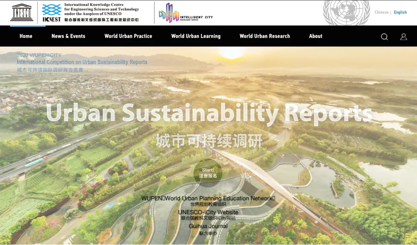Viewport: 417px width, 245px height.
Task: Click International Competition on Urban Sustainability Reports
Action: 82,62
